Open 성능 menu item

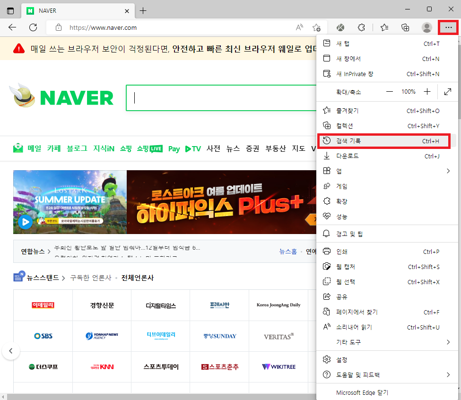(x=387, y=217)
